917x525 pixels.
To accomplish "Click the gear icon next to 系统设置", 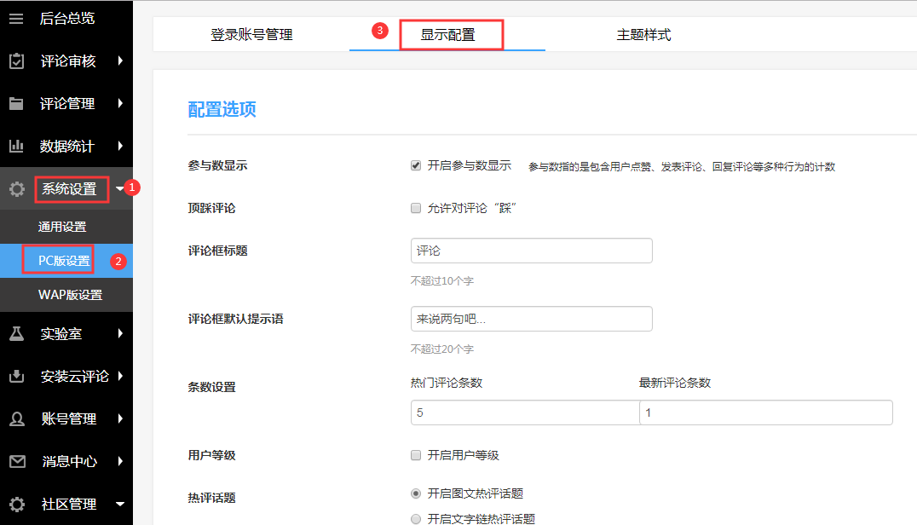I will coord(16,189).
